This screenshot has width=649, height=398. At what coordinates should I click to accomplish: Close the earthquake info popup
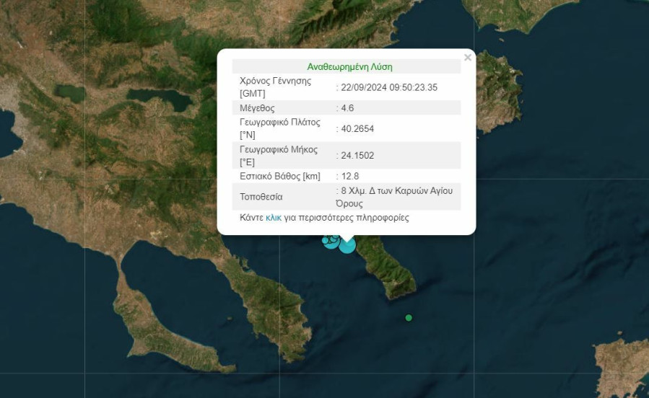pos(468,58)
